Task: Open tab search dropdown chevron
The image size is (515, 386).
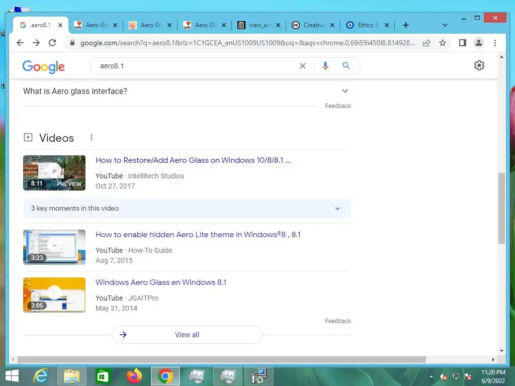Action: 445,25
